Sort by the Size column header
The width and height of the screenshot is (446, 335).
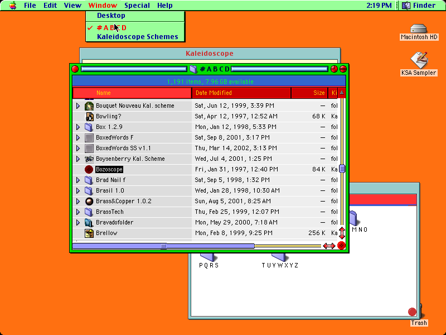(310, 93)
